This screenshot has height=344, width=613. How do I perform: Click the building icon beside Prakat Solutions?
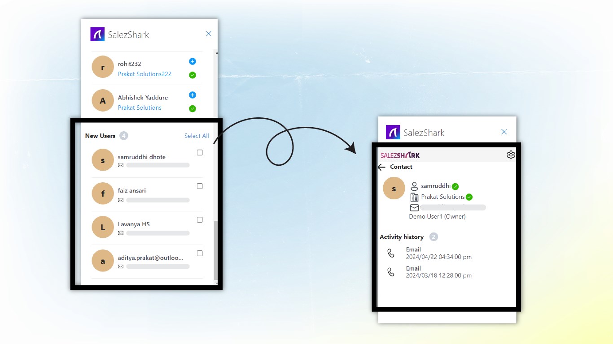point(415,197)
